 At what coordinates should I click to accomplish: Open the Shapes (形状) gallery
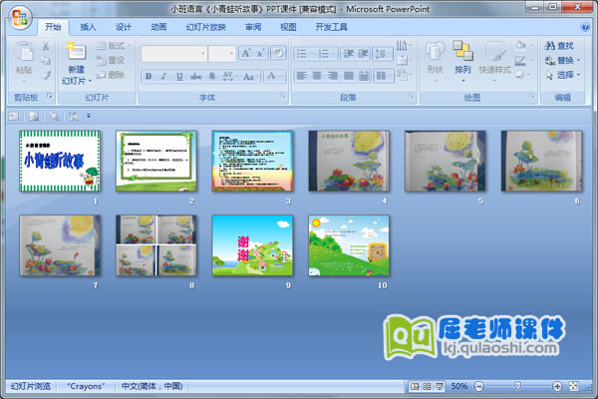point(435,61)
